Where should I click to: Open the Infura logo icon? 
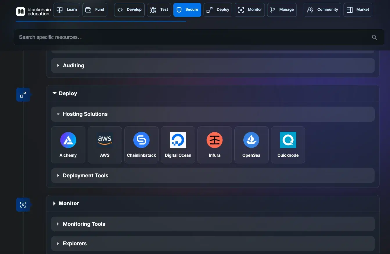pos(215,140)
